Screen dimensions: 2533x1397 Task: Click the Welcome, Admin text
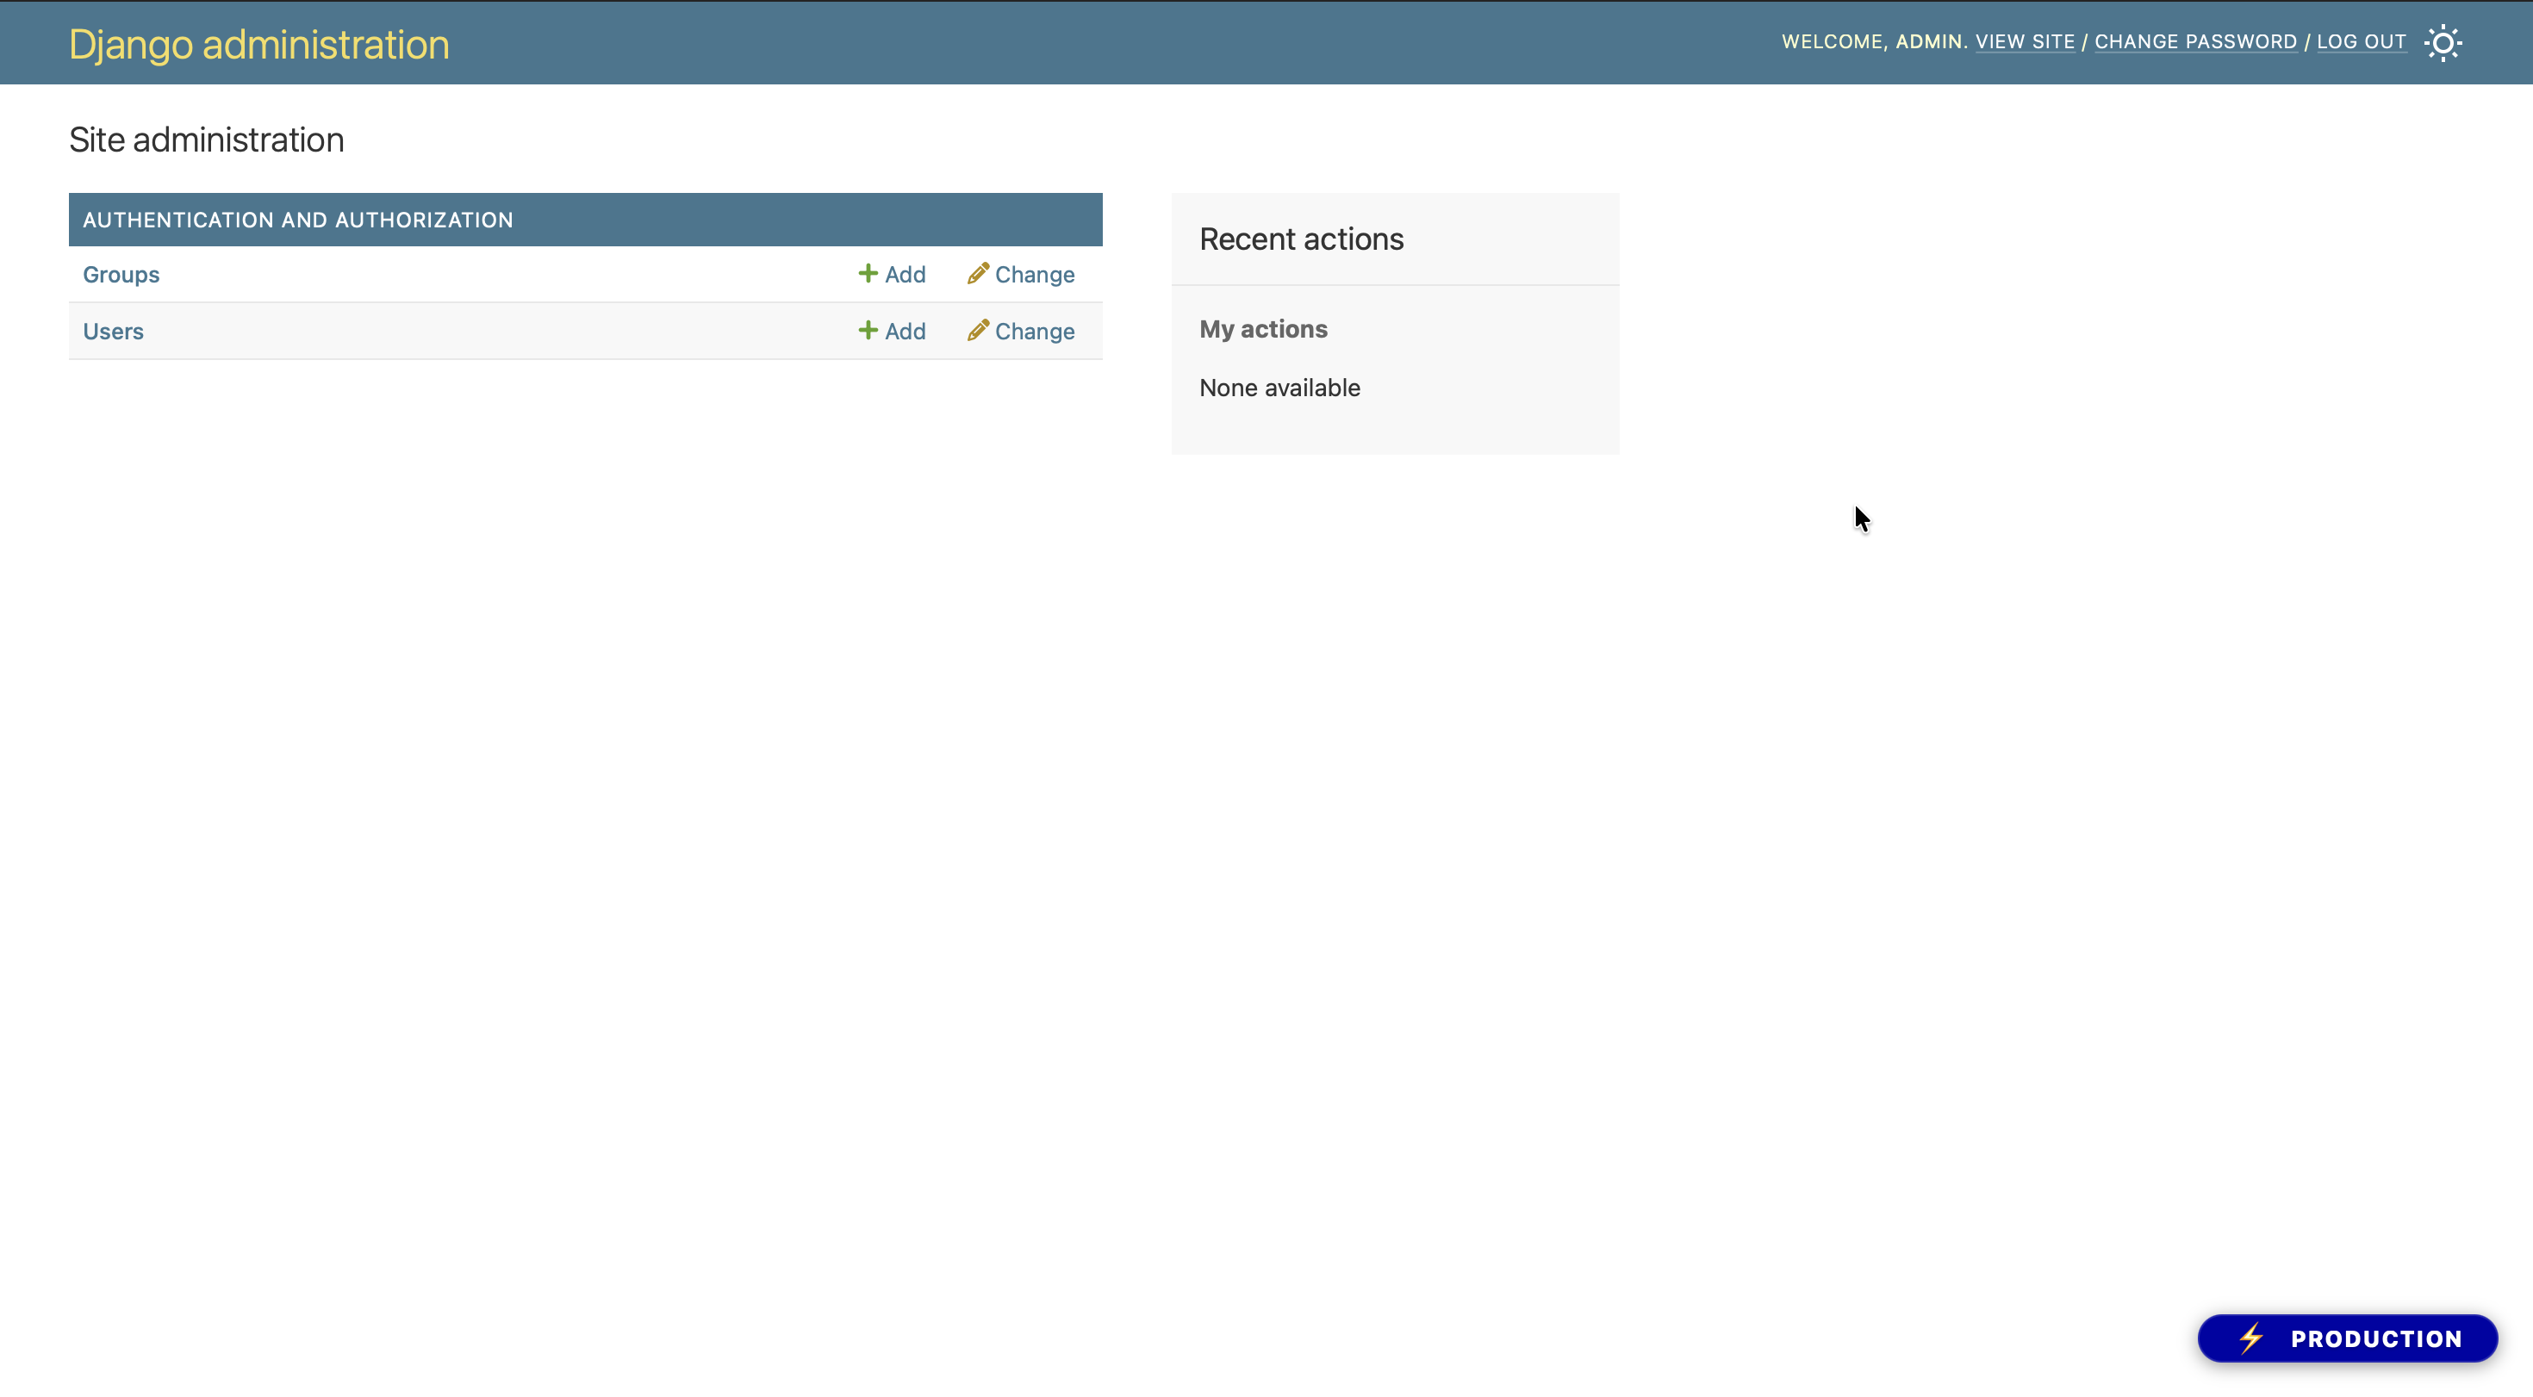pos(1874,42)
